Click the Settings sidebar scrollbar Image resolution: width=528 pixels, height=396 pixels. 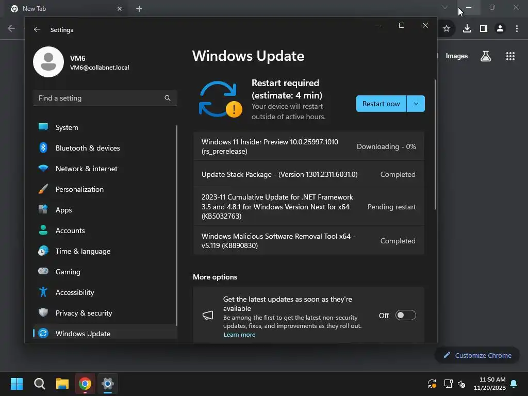pos(176,226)
